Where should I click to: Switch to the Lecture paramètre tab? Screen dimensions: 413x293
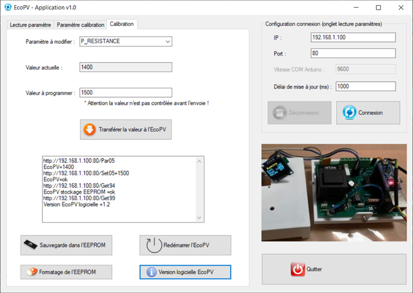pyautogui.click(x=30, y=25)
